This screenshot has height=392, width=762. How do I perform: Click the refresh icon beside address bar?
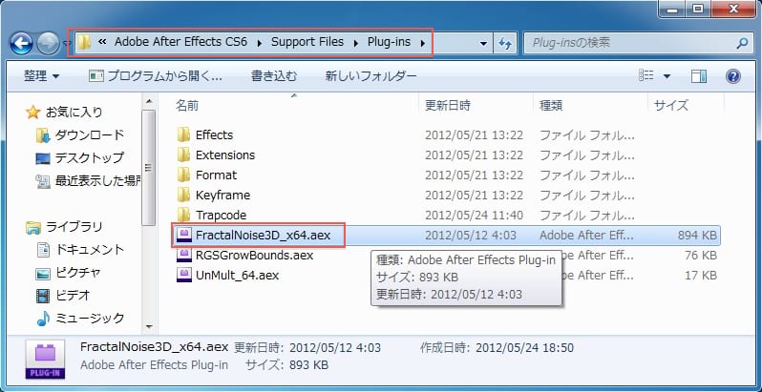tap(505, 43)
